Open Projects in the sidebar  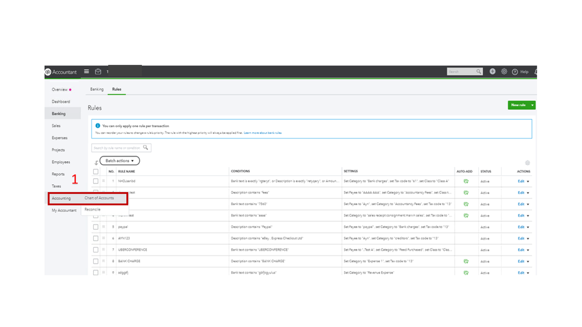pyautogui.click(x=58, y=150)
